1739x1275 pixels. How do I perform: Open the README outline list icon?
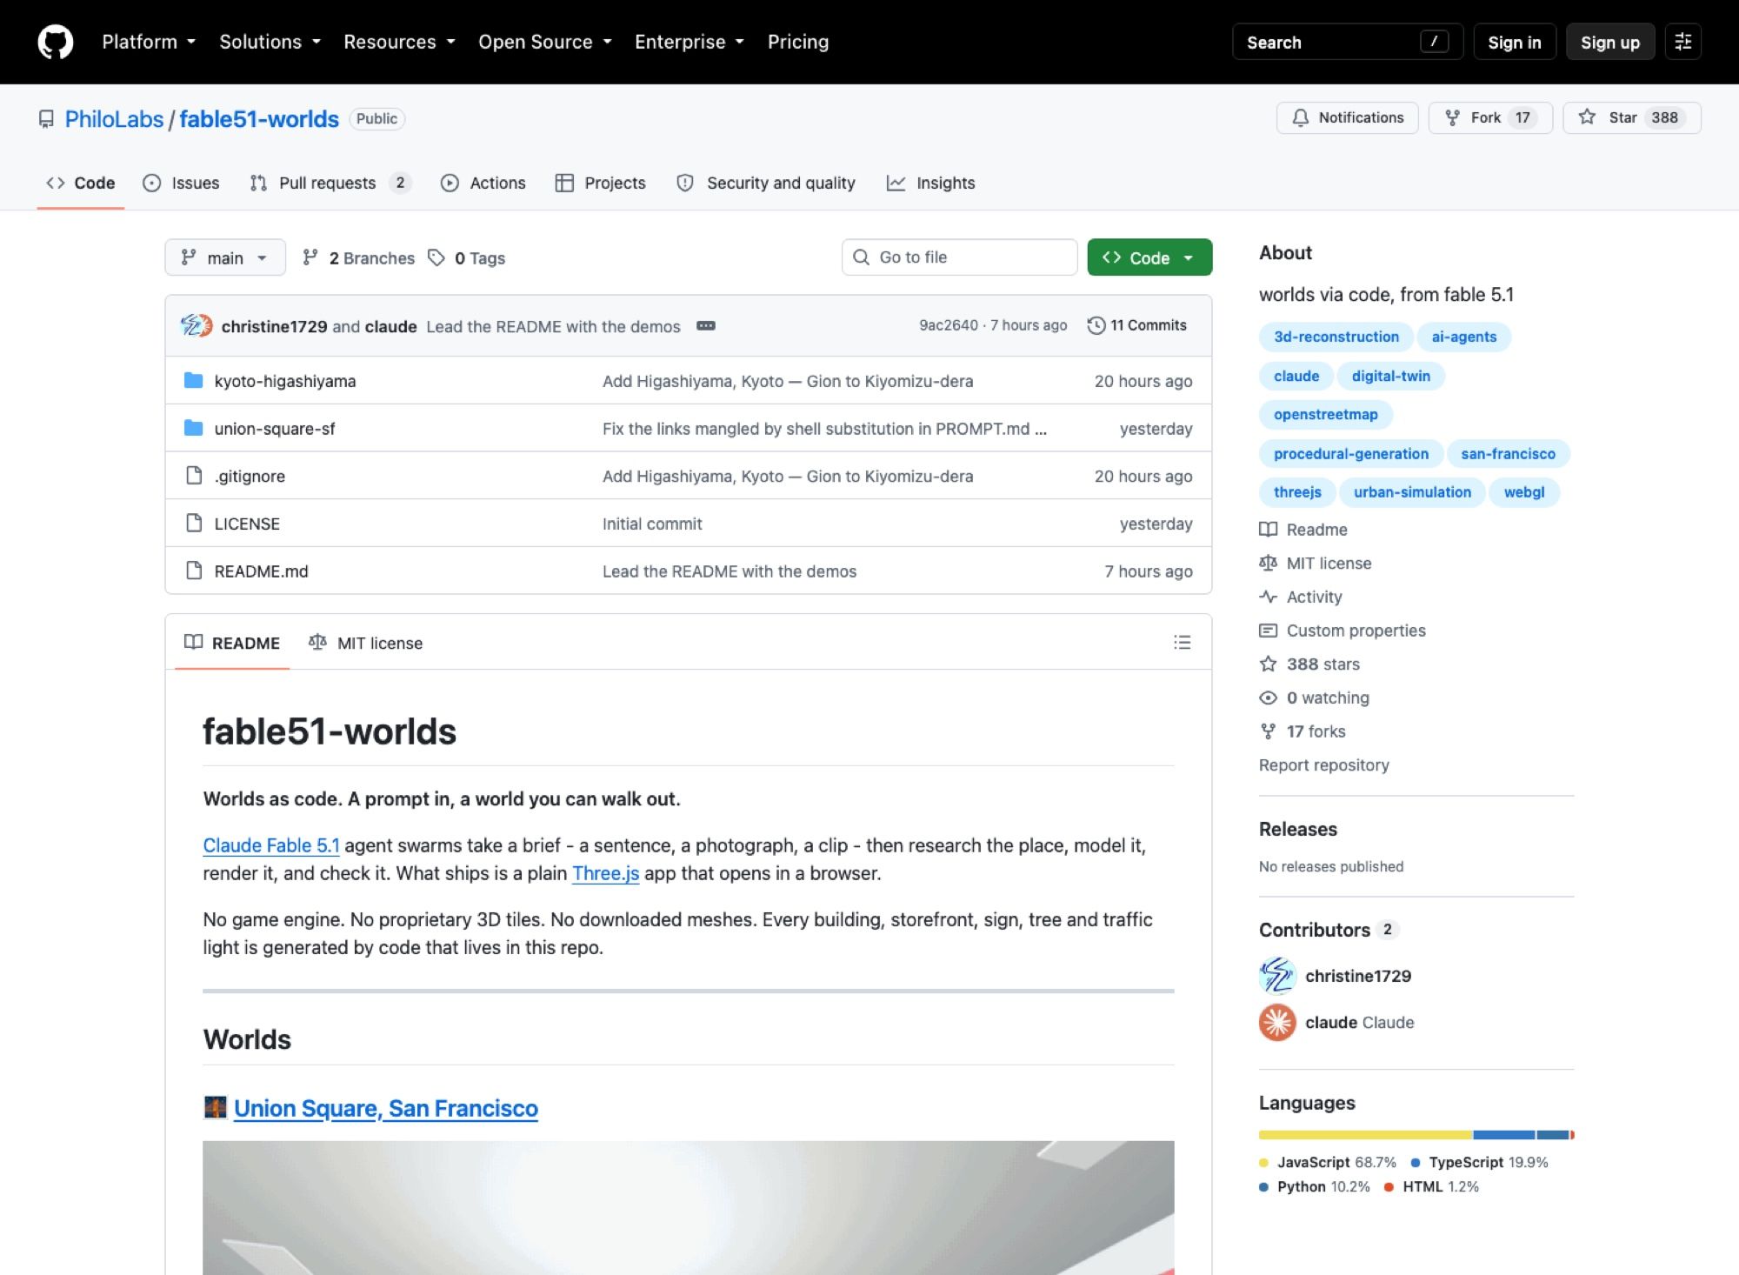point(1182,642)
